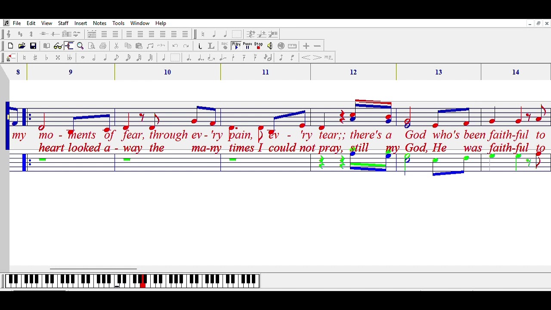The width and height of the screenshot is (551, 310).
Task: Select the sixteenth note duration
Action: tap(128, 58)
